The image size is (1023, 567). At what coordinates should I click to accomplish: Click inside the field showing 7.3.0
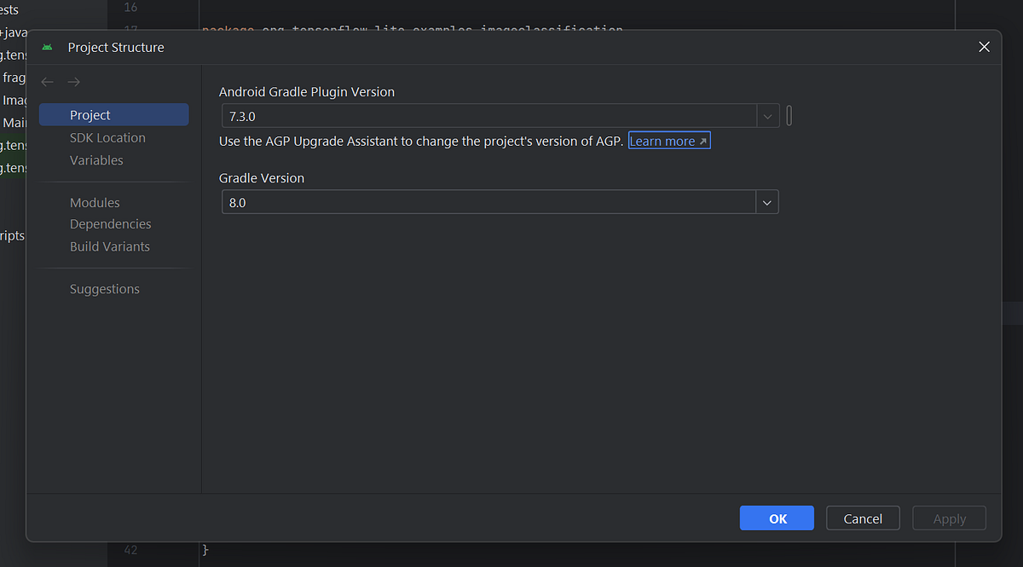(426, 115)
